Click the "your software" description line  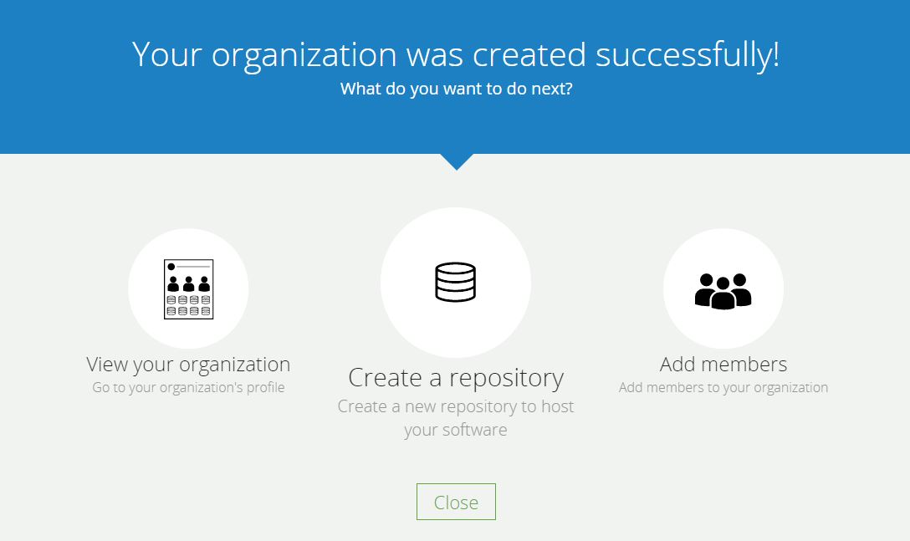coord(456,431)
